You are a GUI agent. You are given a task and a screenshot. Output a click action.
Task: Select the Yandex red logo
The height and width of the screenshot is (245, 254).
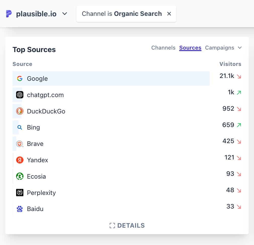20,160
